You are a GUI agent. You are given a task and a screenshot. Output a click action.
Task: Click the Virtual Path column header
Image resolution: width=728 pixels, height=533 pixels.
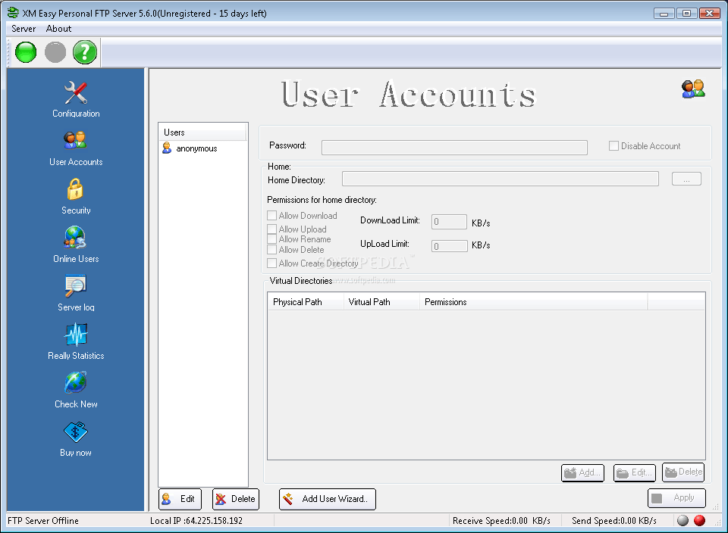point(381,302)
